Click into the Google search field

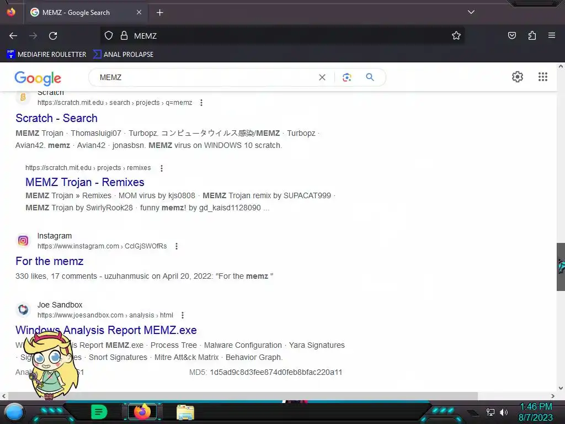tap(205, 77)
